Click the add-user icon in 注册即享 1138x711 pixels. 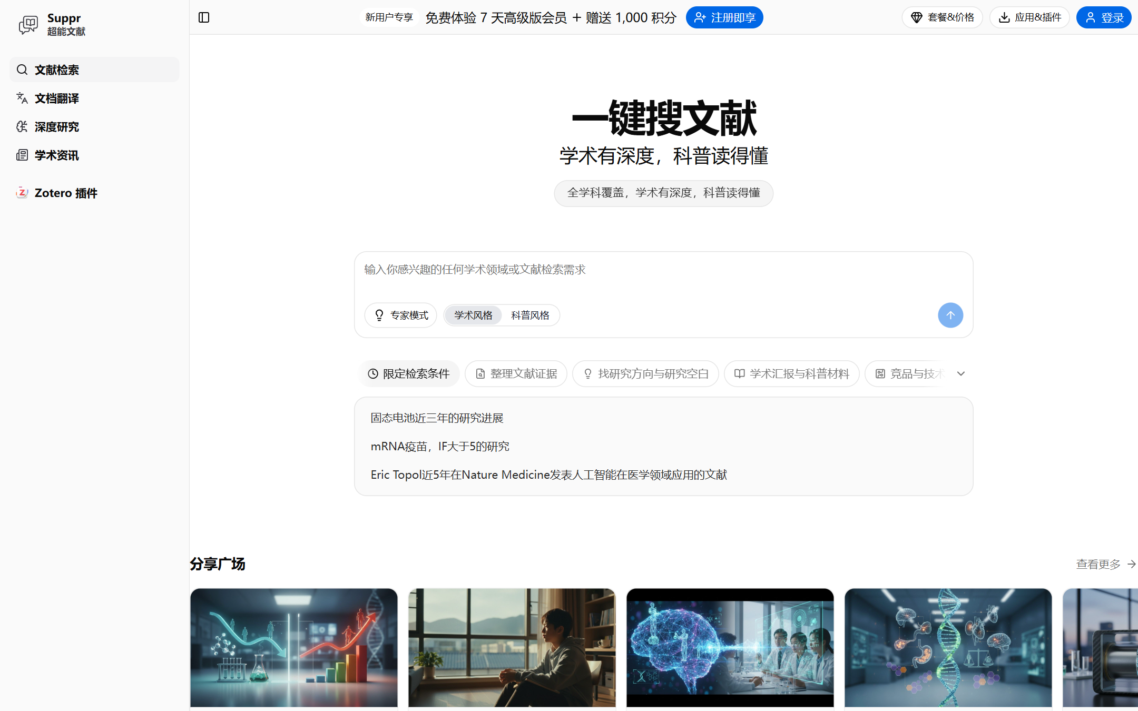700,17
